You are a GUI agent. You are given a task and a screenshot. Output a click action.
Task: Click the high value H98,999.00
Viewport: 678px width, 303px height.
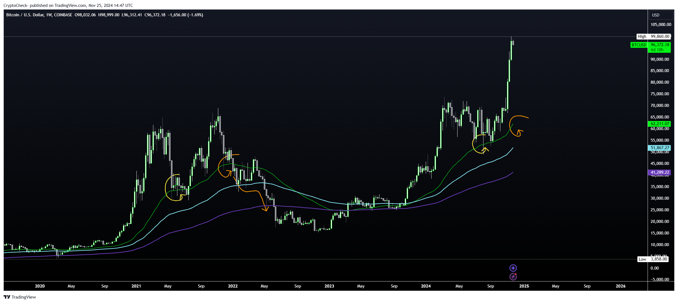pos(109,15)
